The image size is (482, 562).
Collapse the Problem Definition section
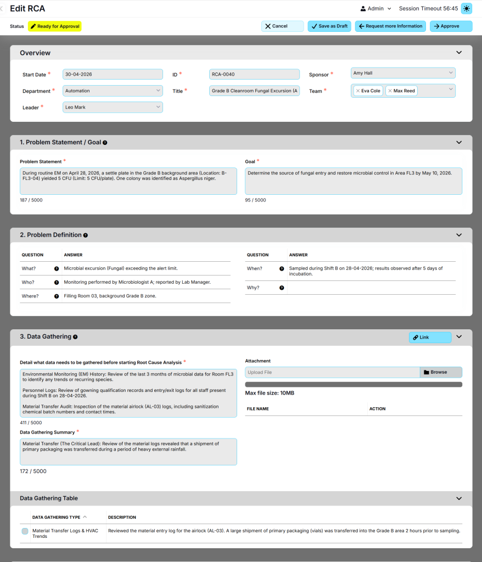point(459,235)
